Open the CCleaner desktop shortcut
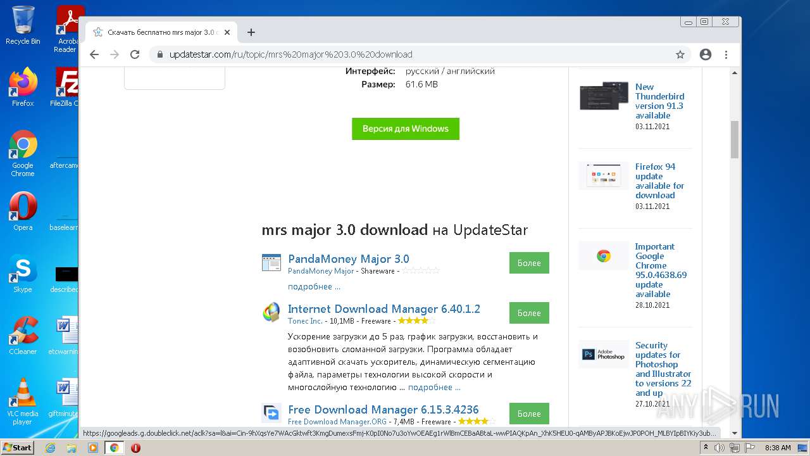Screen dimensions: 810x456 click(x=23, y=336)
